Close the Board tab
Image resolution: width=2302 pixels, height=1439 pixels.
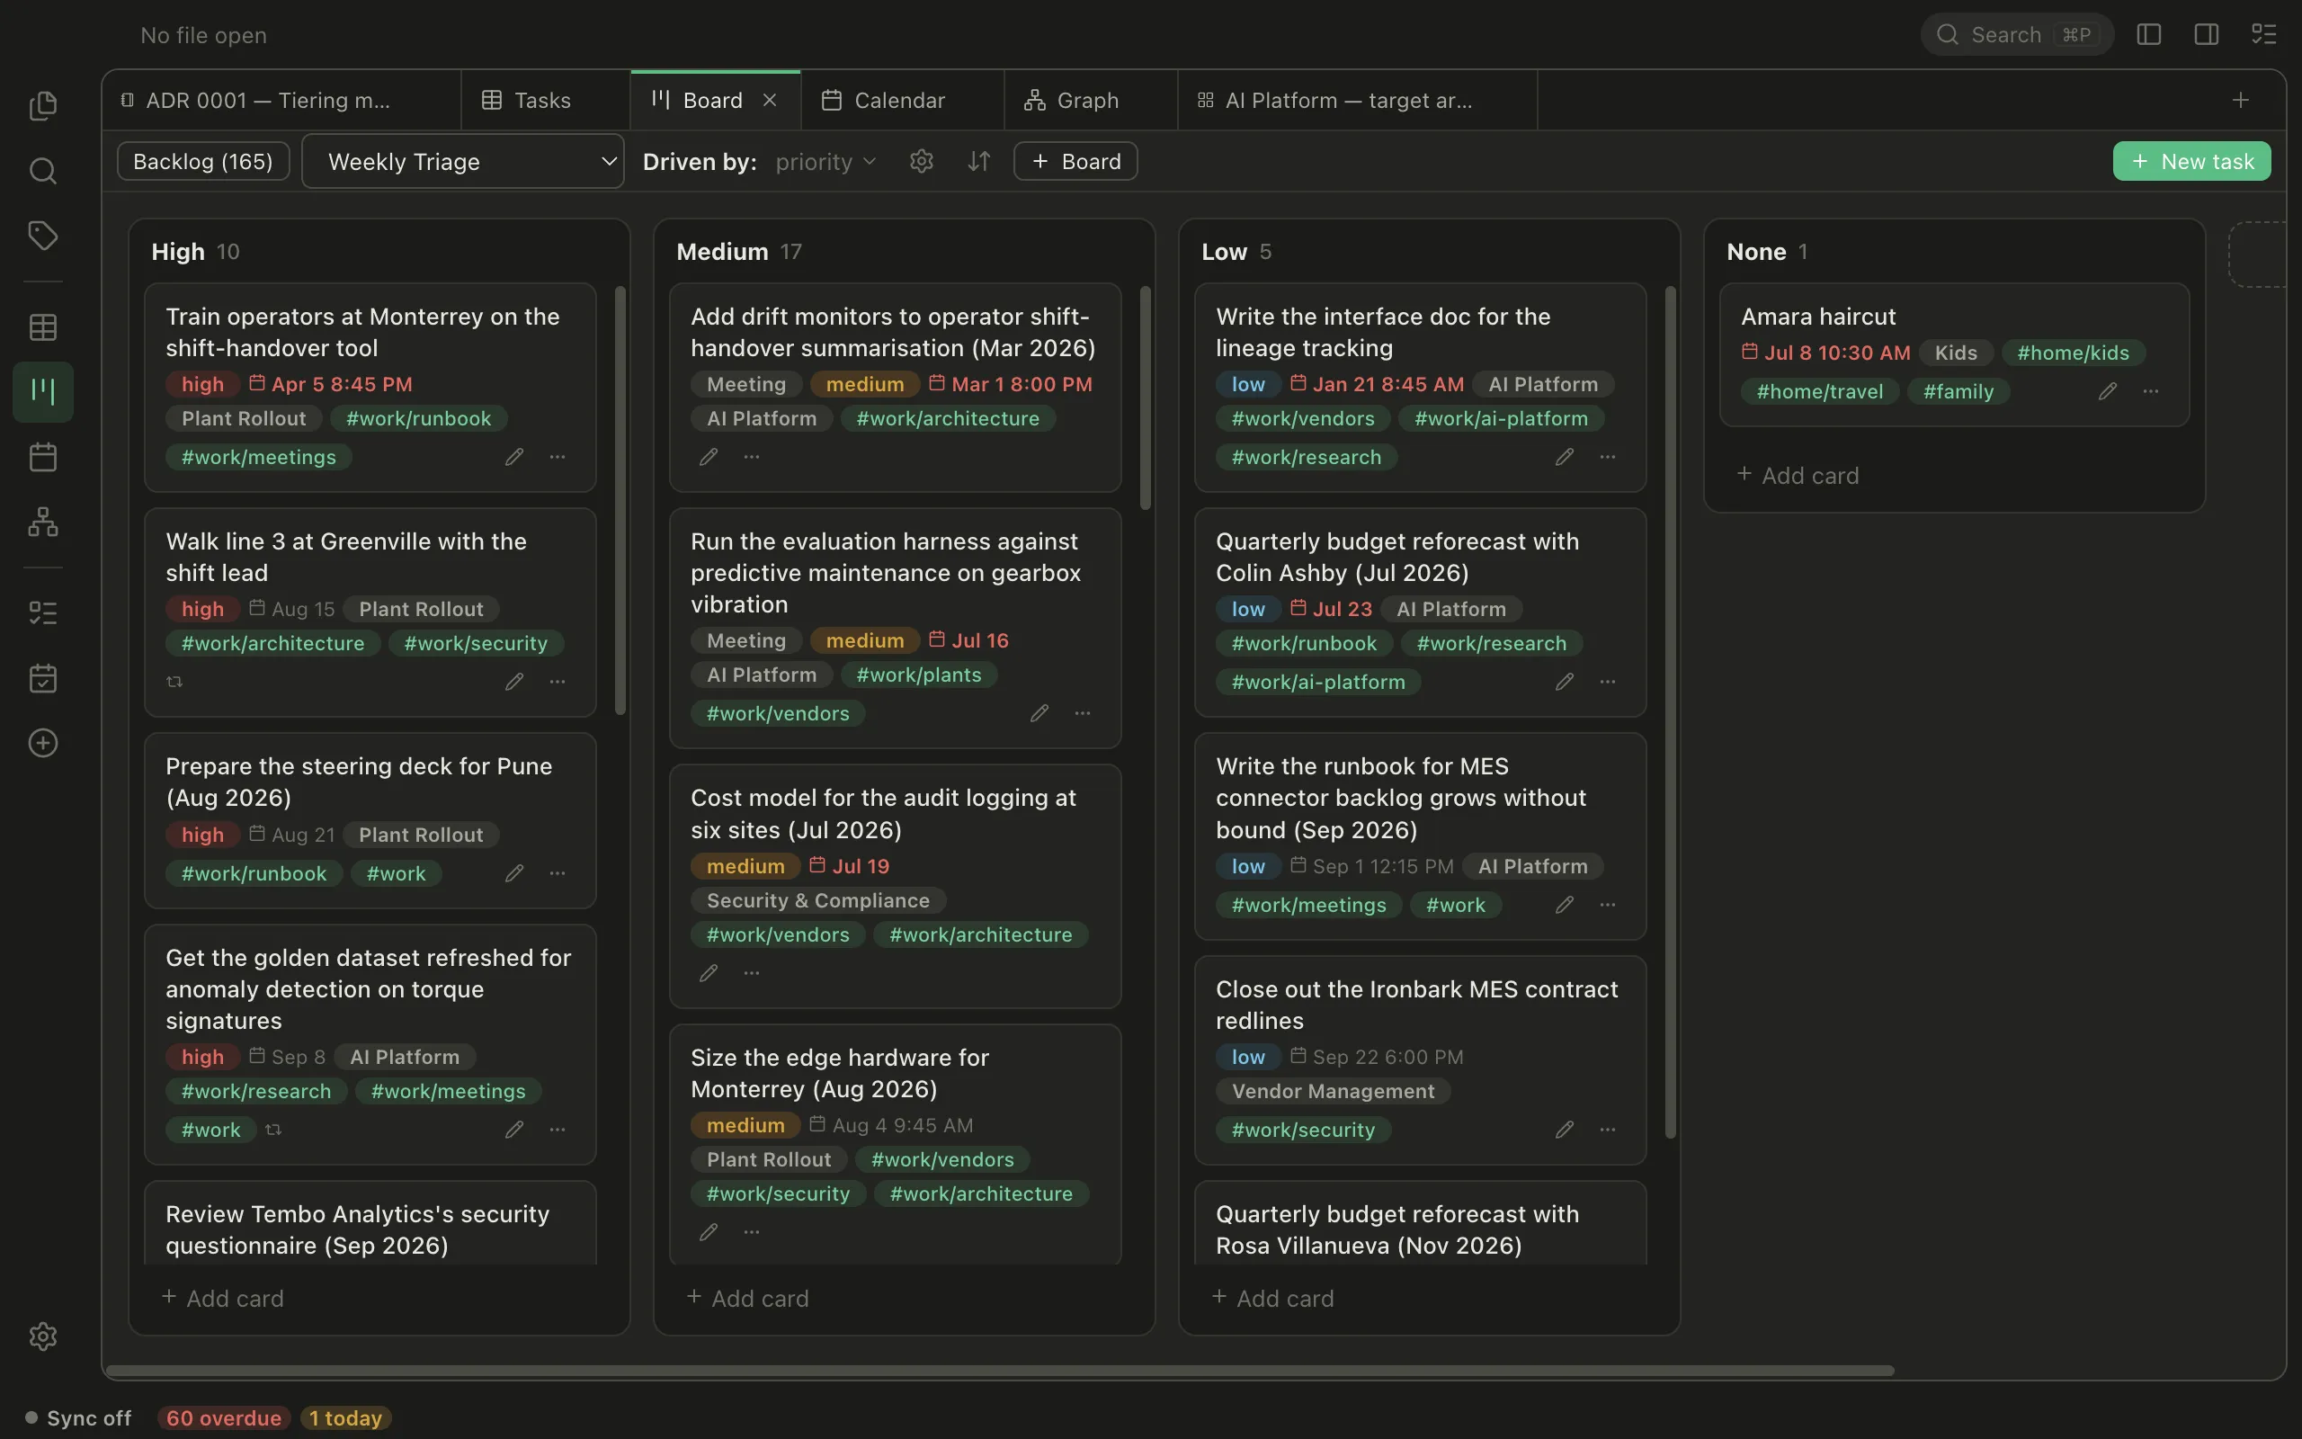[770, 100]
